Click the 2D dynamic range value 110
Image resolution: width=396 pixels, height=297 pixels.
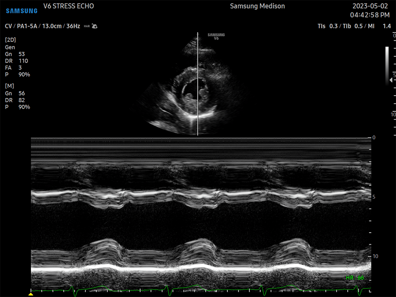pos(23,61)
